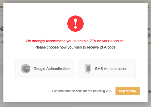151x107 pixels.
Task: Click the yellow banner at top left edge
Action: (x=2, y=7)
